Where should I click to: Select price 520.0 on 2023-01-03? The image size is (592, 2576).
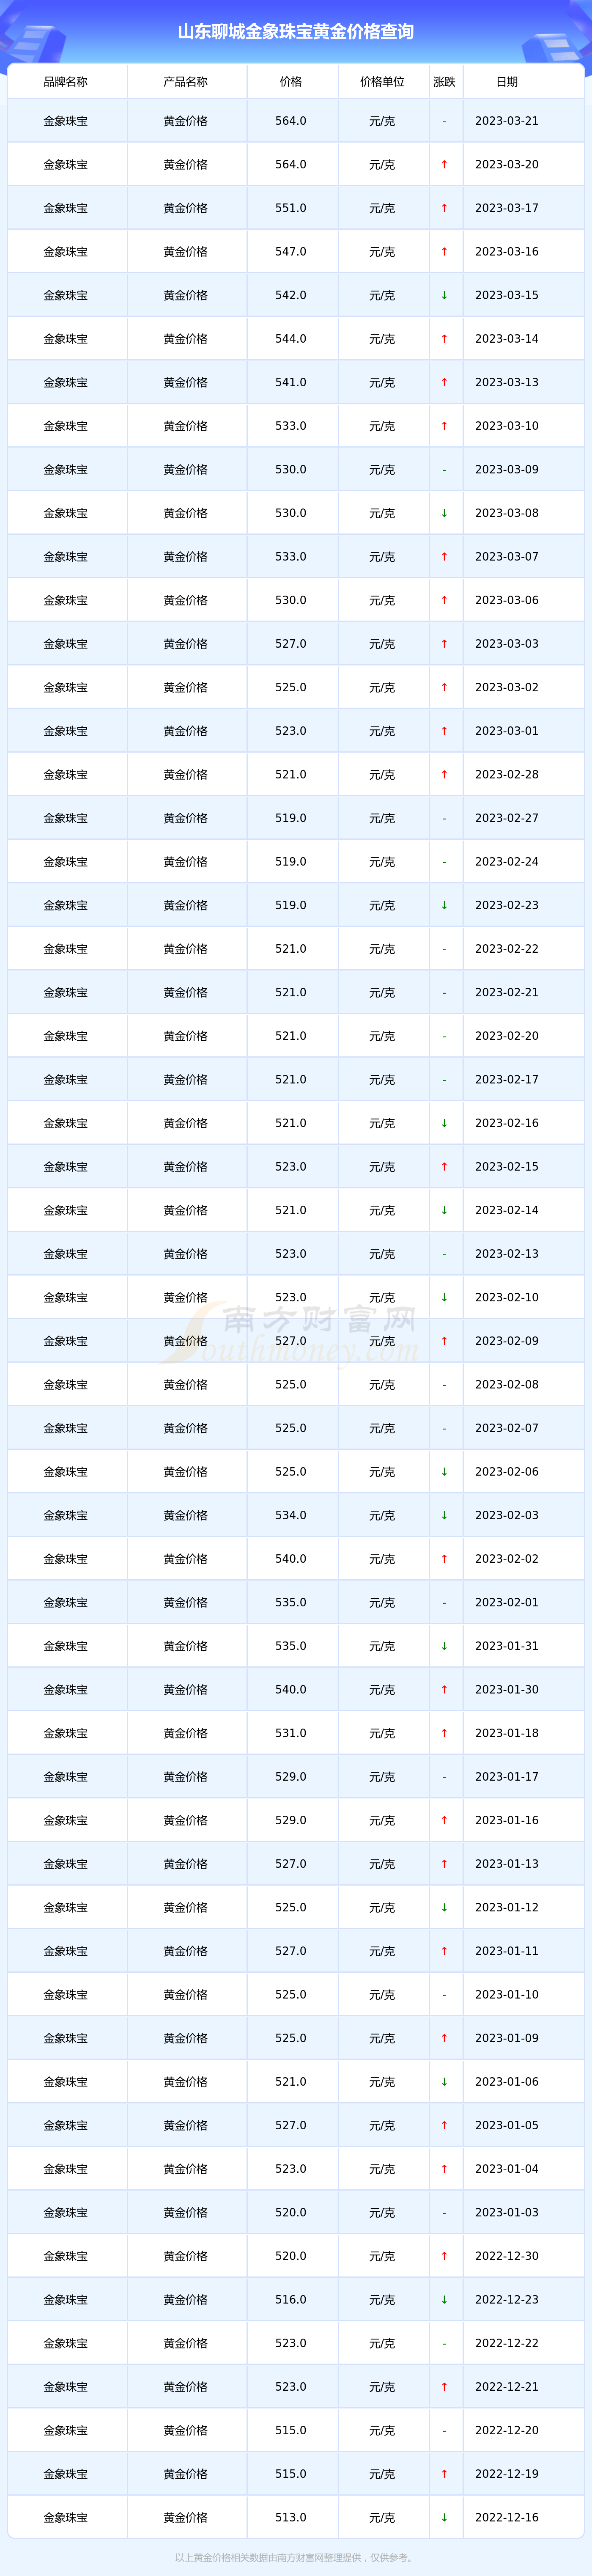(291, 2213)
